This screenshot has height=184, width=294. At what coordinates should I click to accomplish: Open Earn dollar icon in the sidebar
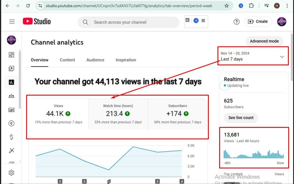click(x=12, y=137)
